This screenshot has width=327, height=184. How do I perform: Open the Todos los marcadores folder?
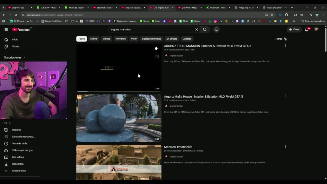coord(313,21)
